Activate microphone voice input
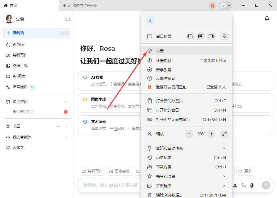 [x=252, y=185]
